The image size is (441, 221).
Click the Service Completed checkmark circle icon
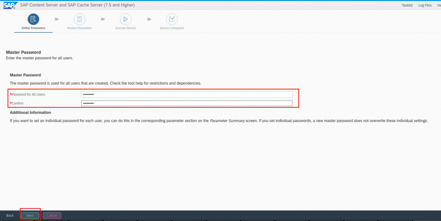coord(172,19)
